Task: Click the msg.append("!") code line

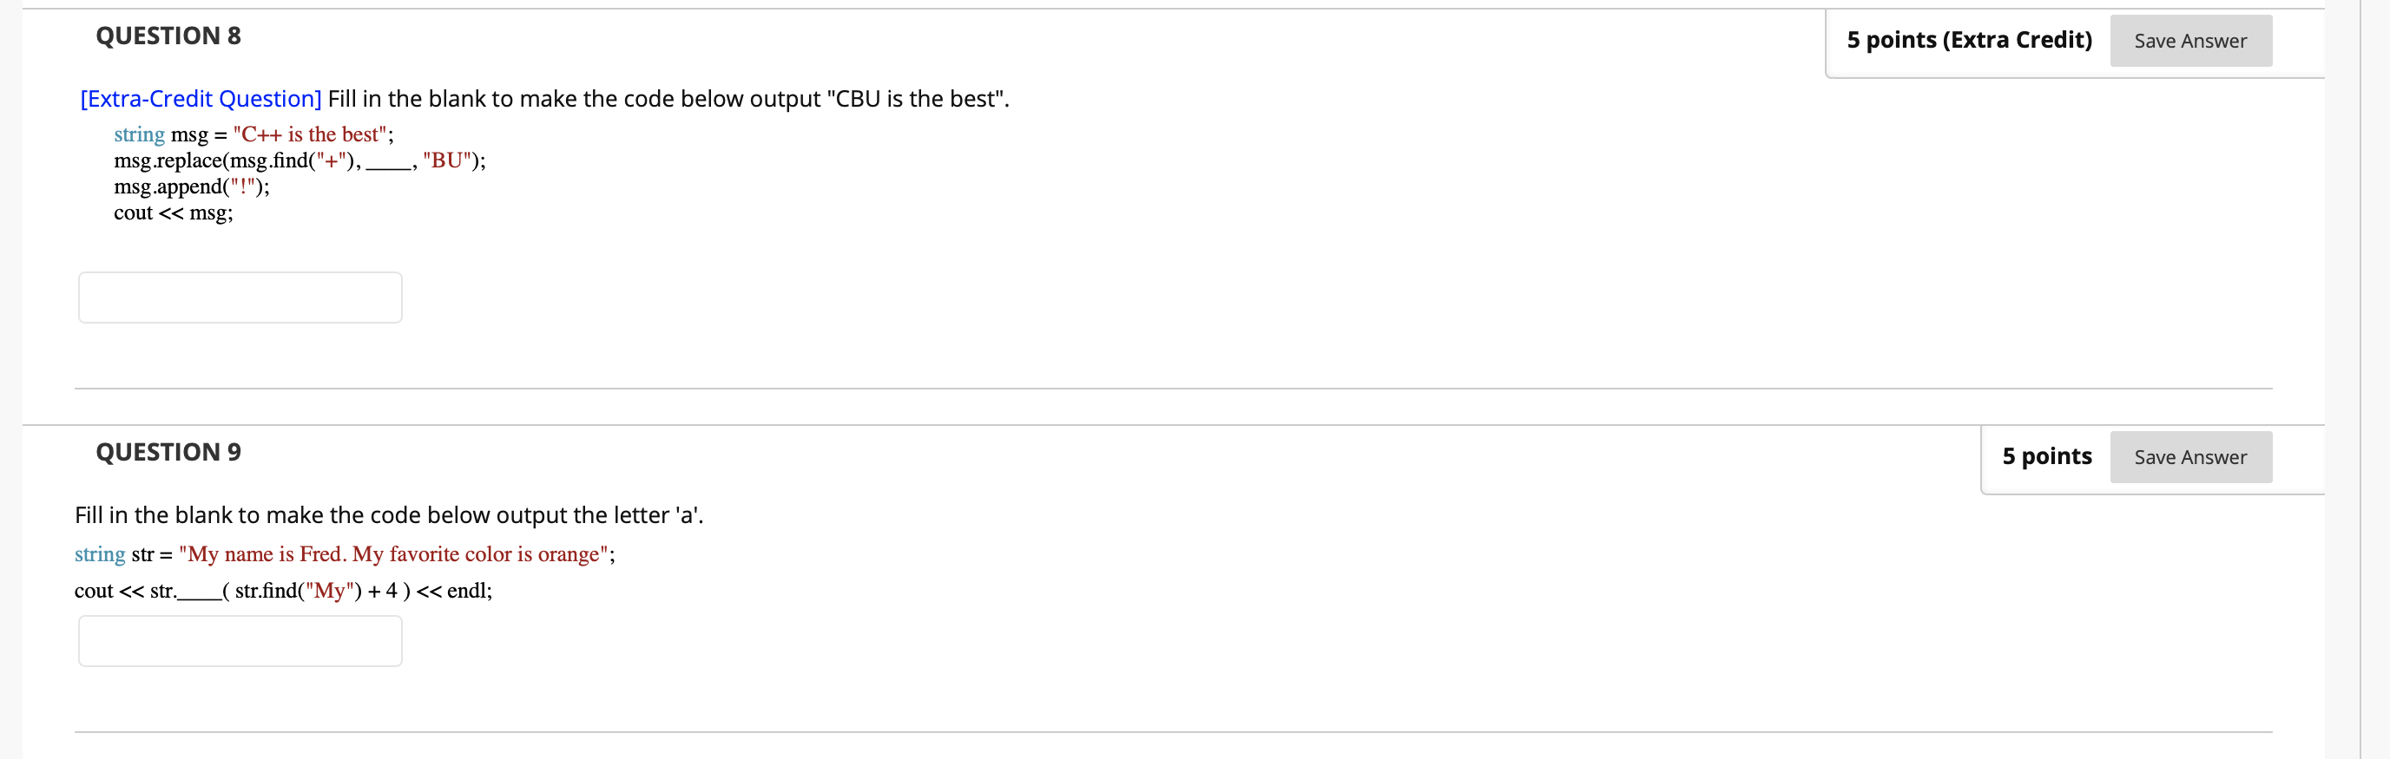Action: coord(192,186)
